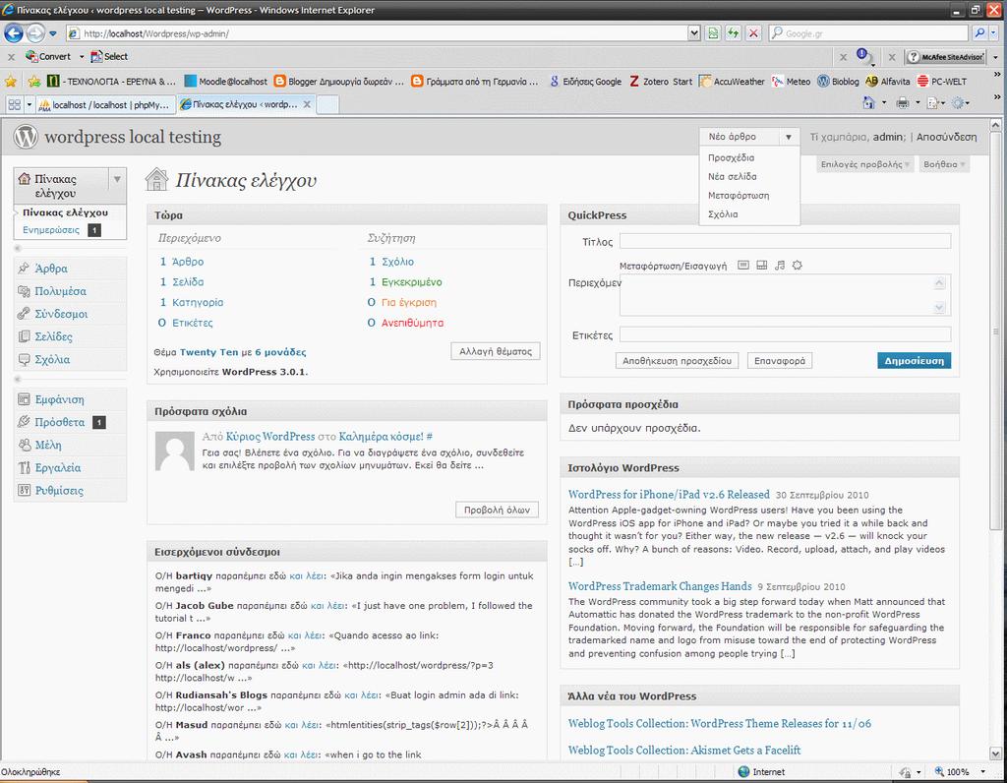Click the Αλλαγή θέματος button
Image resolution: width=1007 pixels, height=783 pixels.
[496, 351]
